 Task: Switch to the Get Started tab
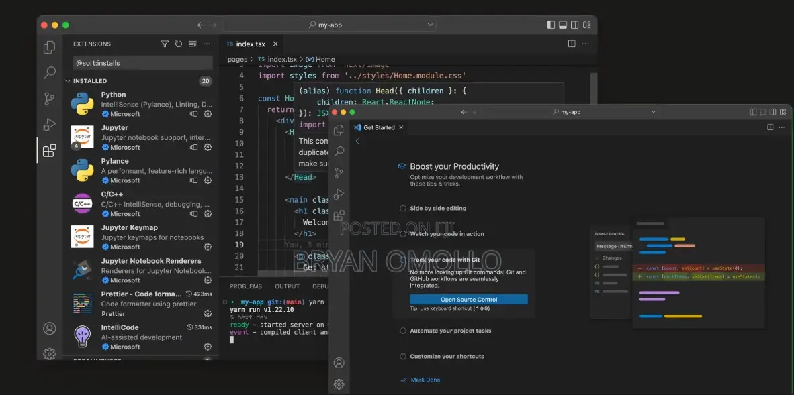(x=379, y=127)
